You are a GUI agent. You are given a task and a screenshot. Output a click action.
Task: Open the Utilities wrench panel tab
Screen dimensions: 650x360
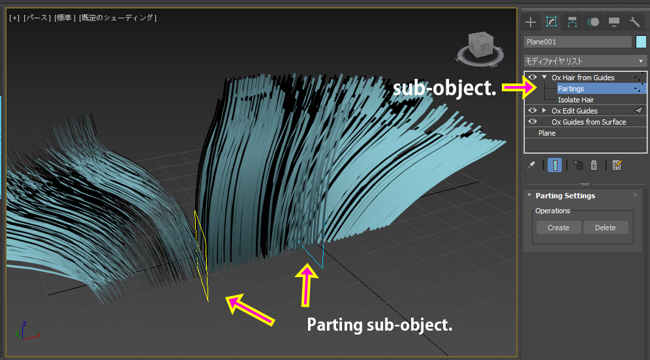coord(634,22)
